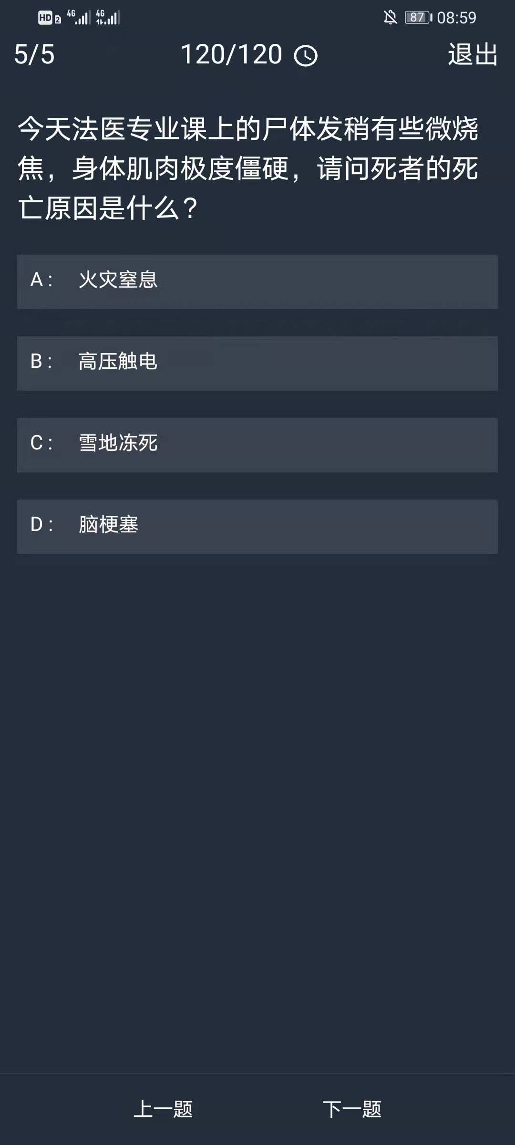Tap the "C :" letter label
The width and height of the screenshot is (515, 1145).
(41, 443)
